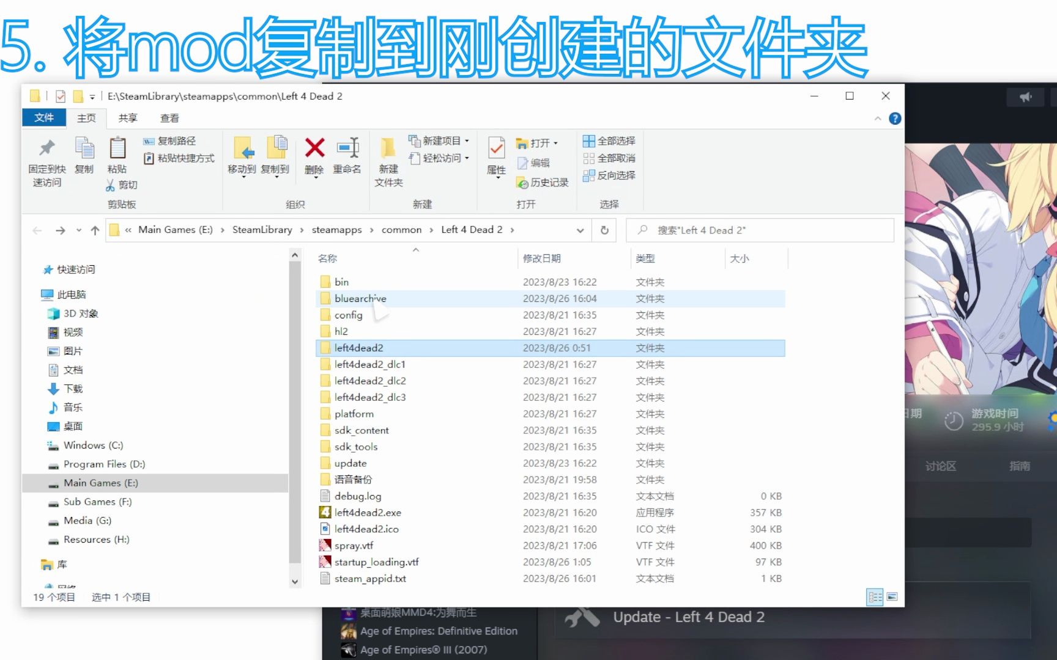
Task: Go up one folder level arrow
Action: pyautogui.click(x=95, y=230)
